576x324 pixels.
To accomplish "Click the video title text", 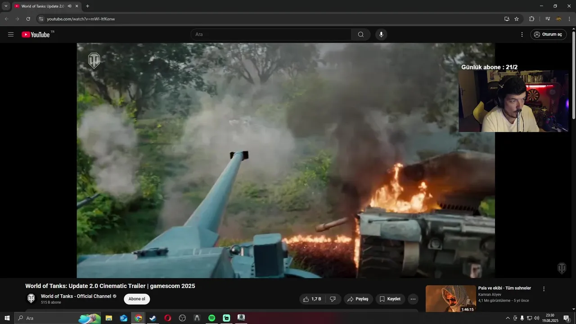I will pos(110,286).
